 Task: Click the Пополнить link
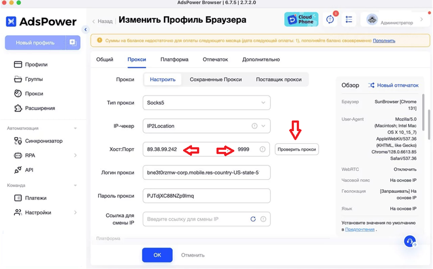[384, 41]
